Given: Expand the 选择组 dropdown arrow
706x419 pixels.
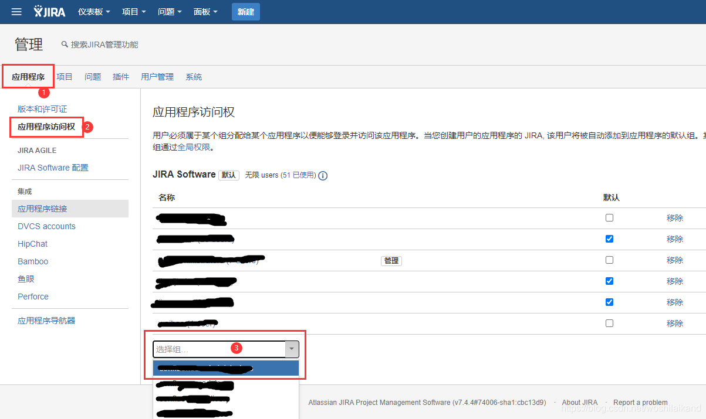Looking at the screenshot, I should pyautogui.click(x=292, y=349).
